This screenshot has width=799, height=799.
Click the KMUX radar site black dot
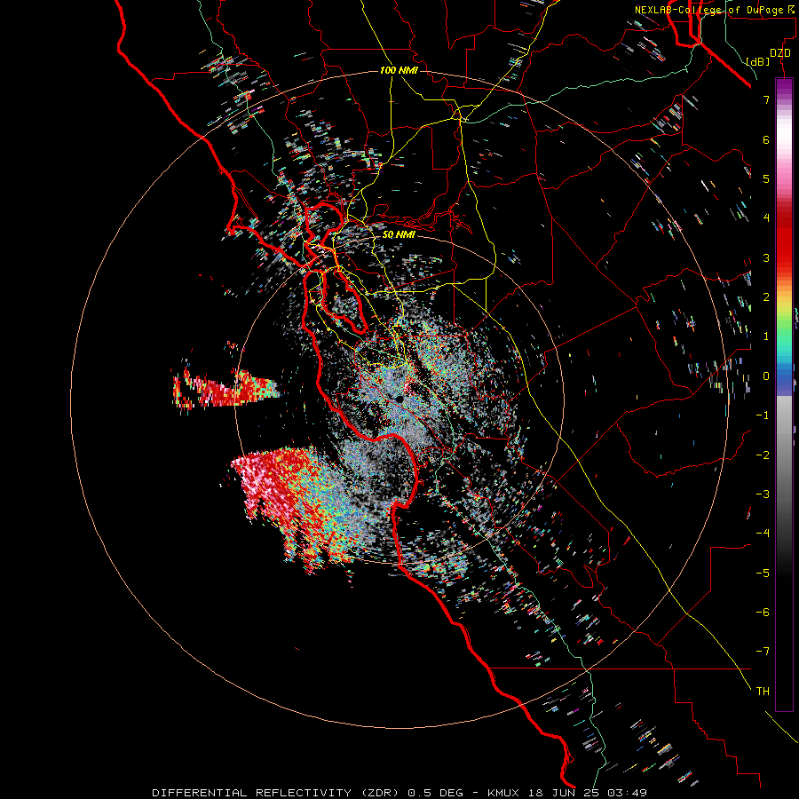tap(399, 400)
